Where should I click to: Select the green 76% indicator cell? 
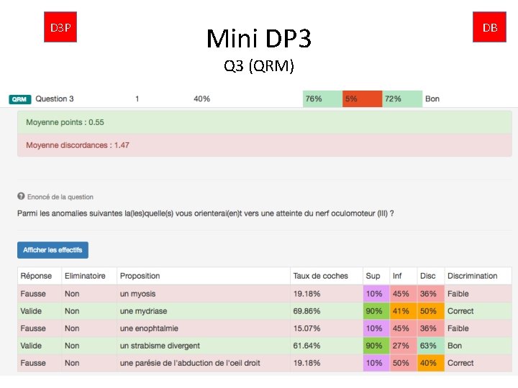[x=322, y=98]
